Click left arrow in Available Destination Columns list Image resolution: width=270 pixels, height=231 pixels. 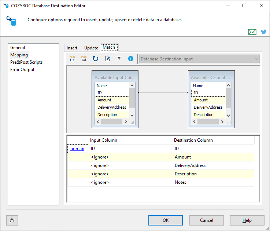pos(195,122)
